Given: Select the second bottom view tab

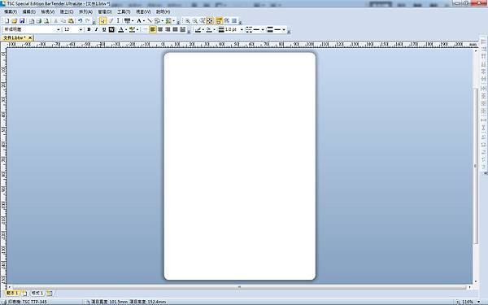Looking at the screenshot, I should tap(37, 293).
